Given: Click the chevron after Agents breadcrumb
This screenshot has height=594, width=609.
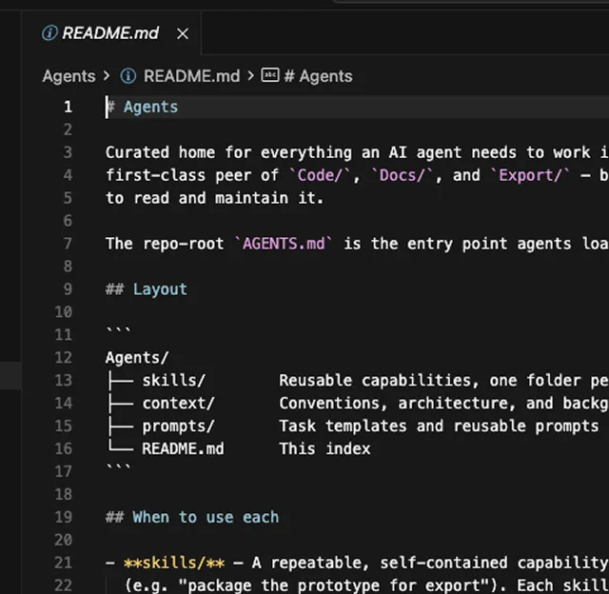Looking at the screenshot, I should (107, 76).
